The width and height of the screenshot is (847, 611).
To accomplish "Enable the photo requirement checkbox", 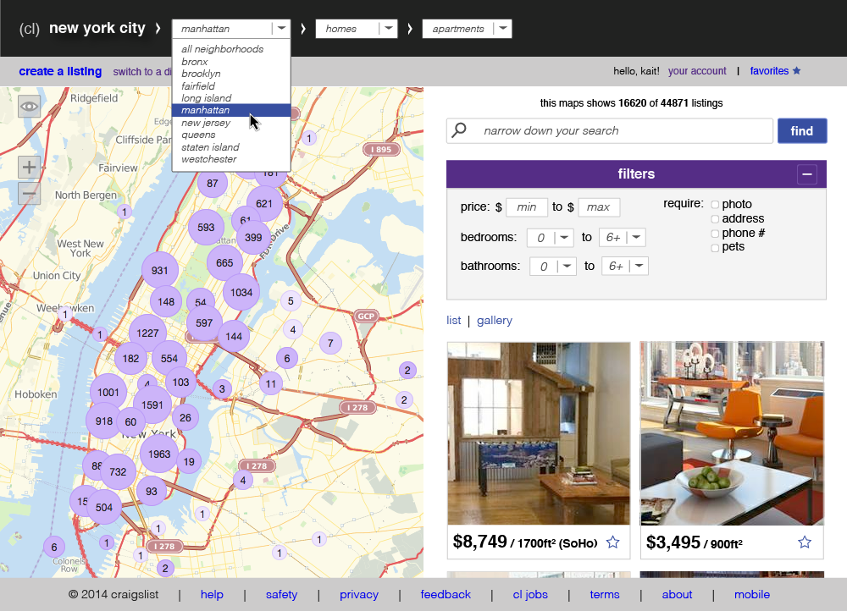I will [715, 205].
